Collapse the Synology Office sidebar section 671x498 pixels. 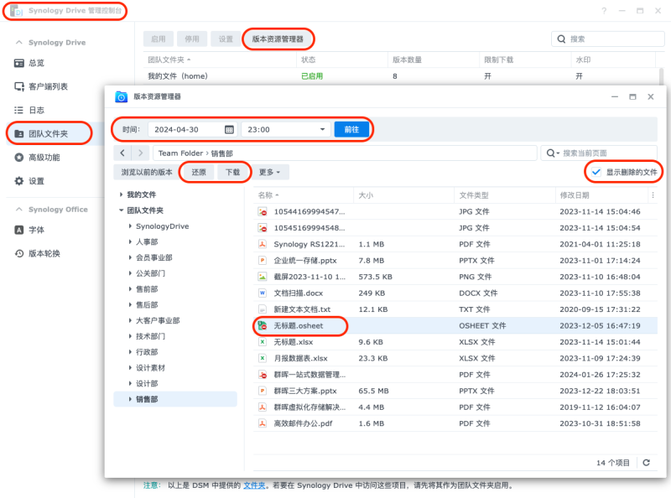click(x=18, y=210)
